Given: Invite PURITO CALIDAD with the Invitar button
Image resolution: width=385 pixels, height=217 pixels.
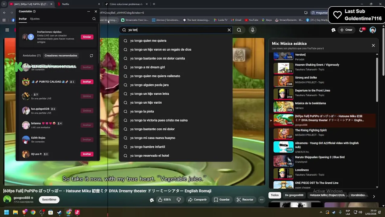Looking at the screenshot, I should point(87,82).
